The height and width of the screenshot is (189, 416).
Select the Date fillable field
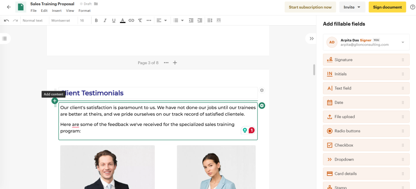click(366, 102)
